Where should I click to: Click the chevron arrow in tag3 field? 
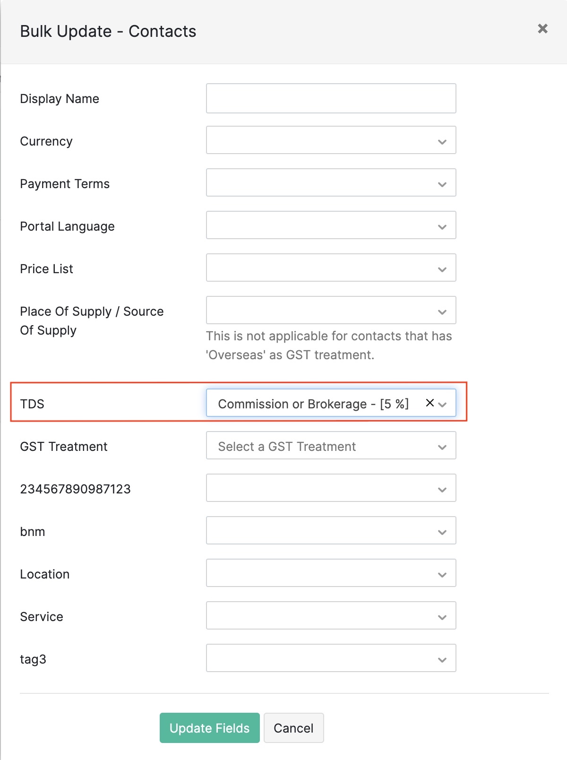point(442,660)
